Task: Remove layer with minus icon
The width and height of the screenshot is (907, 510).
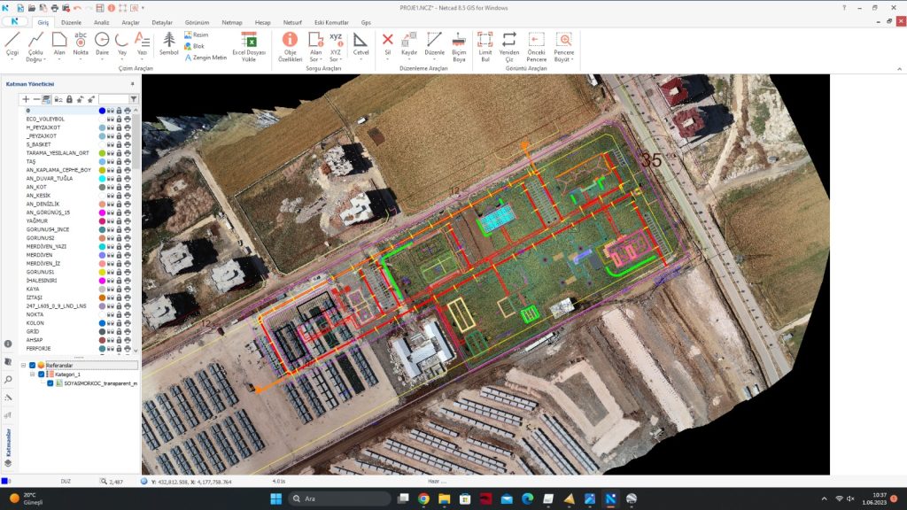Action: (x=35, y=99)
